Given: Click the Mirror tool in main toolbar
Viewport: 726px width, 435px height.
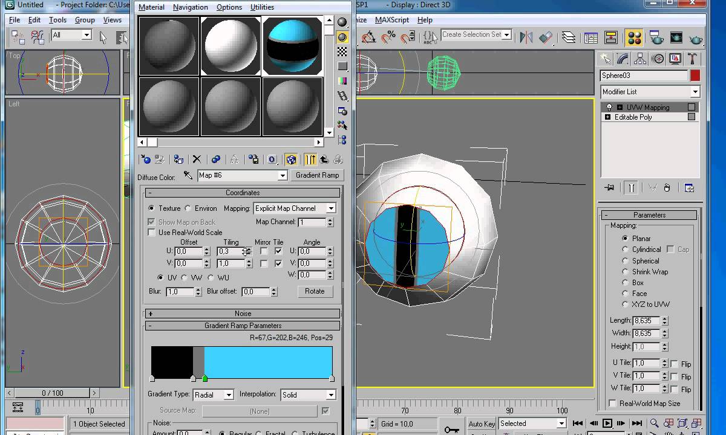Looking at the screenshot, I should [526, 37].
